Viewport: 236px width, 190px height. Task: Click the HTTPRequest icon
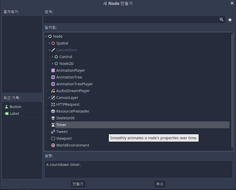point(53,104)
